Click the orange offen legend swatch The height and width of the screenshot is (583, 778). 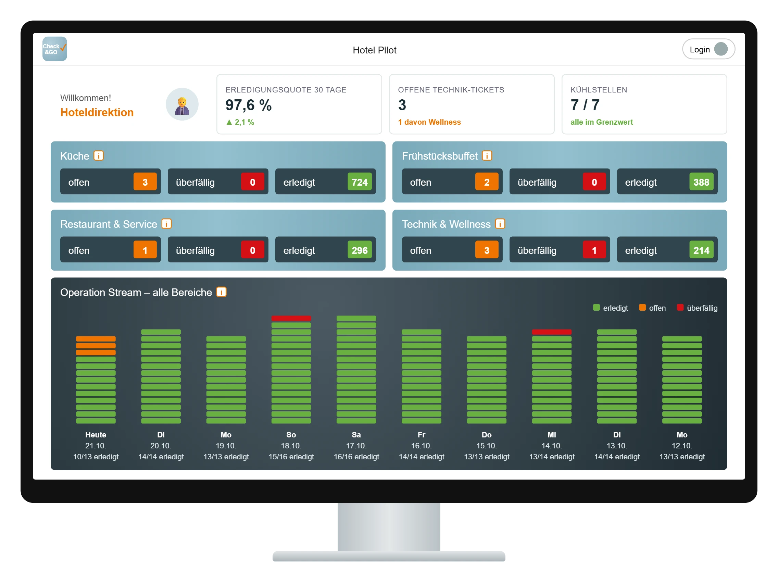tap(642, 308)
